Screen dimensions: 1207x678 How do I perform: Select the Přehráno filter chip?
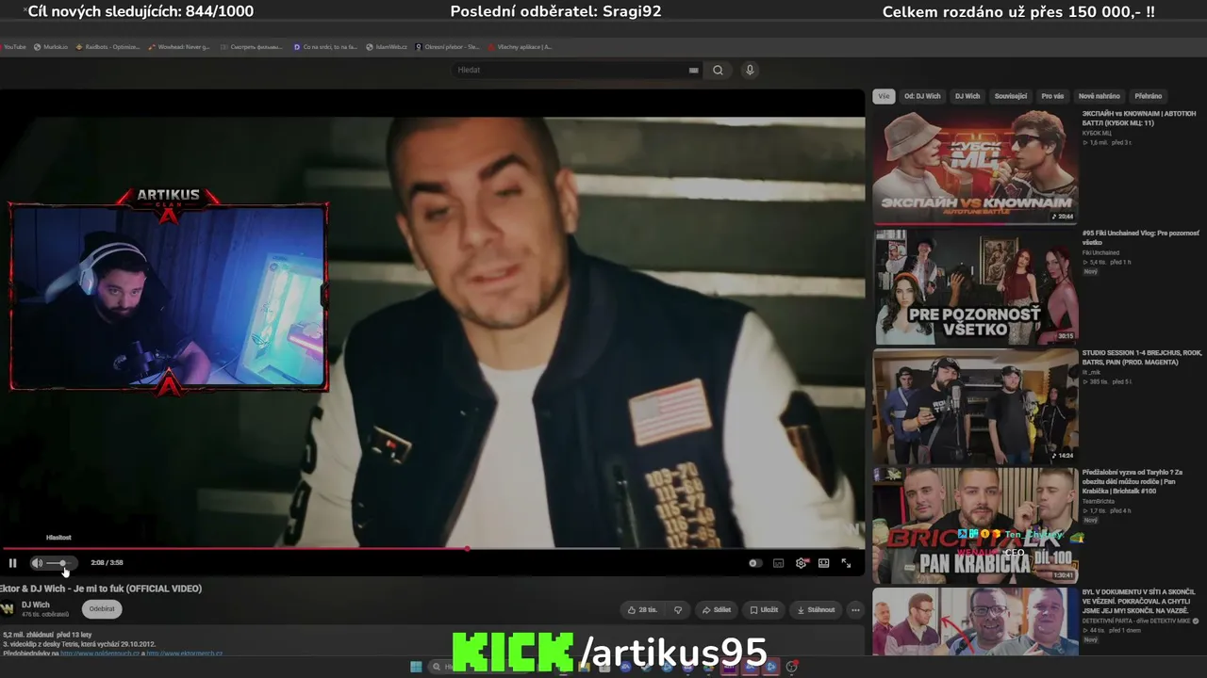point(1149,96)
